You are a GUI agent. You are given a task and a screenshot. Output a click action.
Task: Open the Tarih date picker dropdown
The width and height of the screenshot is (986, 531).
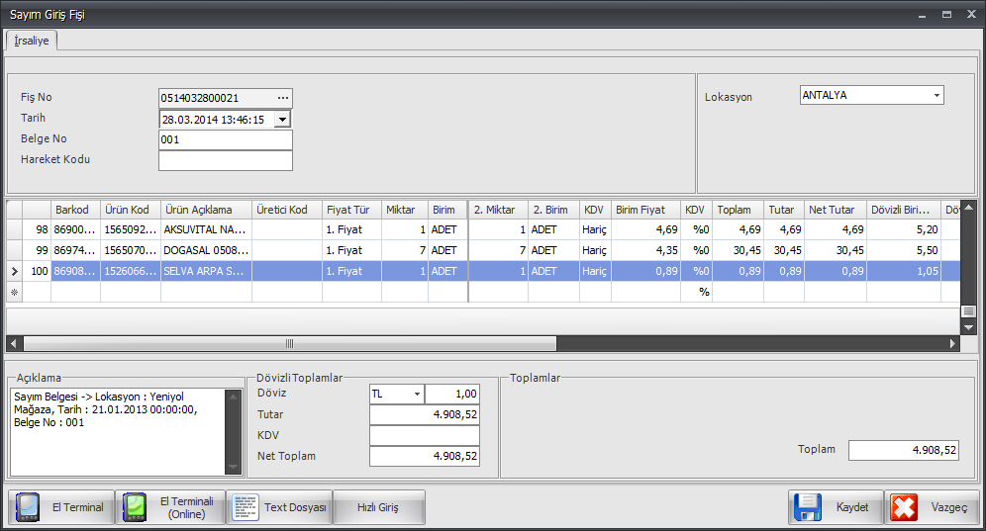click(282, 119)
